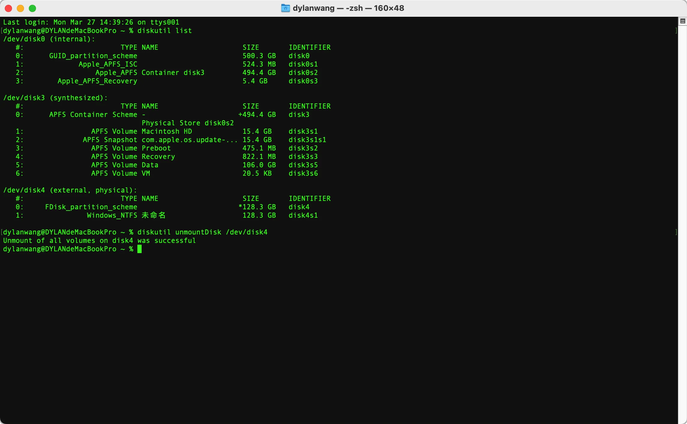The width and height of the screenshot is (687, 424).
Task: Click the '524.3 MB' size value
Action: click(x=259, y=64)
